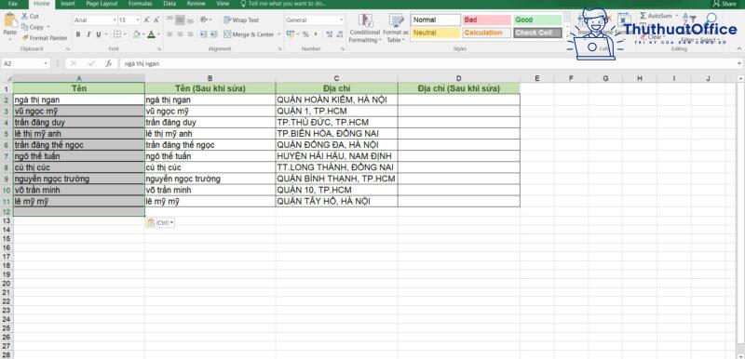745x359 pixels.
Task: Open the Arial font name dropdown
Action: 115,20
